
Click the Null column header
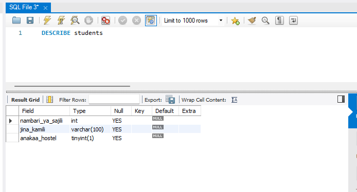coord(121,111)
